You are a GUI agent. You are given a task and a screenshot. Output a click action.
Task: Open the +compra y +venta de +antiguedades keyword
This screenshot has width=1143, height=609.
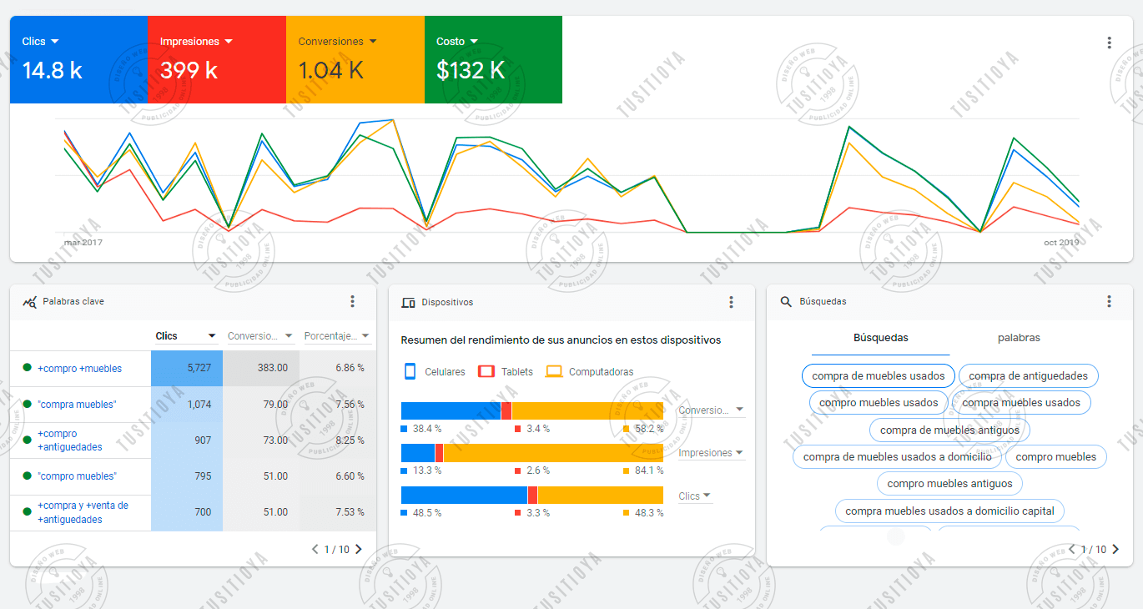tap(83, 512)
